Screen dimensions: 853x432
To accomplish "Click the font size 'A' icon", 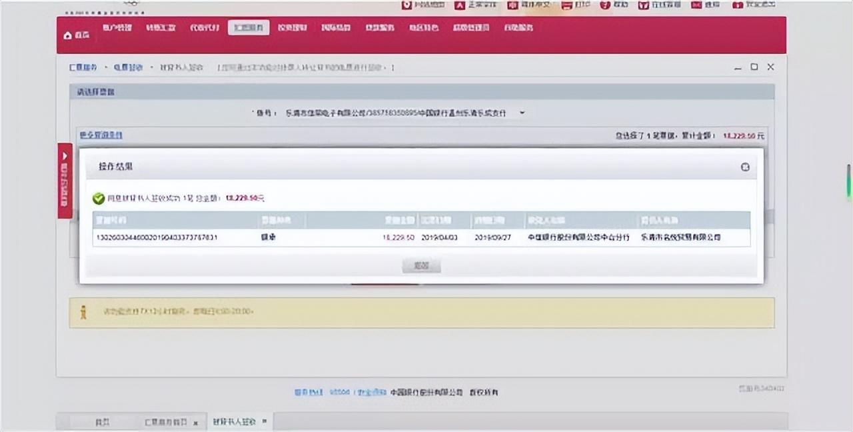I will click(459, 5).
